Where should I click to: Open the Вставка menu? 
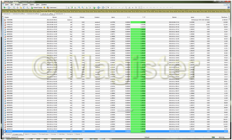click(18, 4)
